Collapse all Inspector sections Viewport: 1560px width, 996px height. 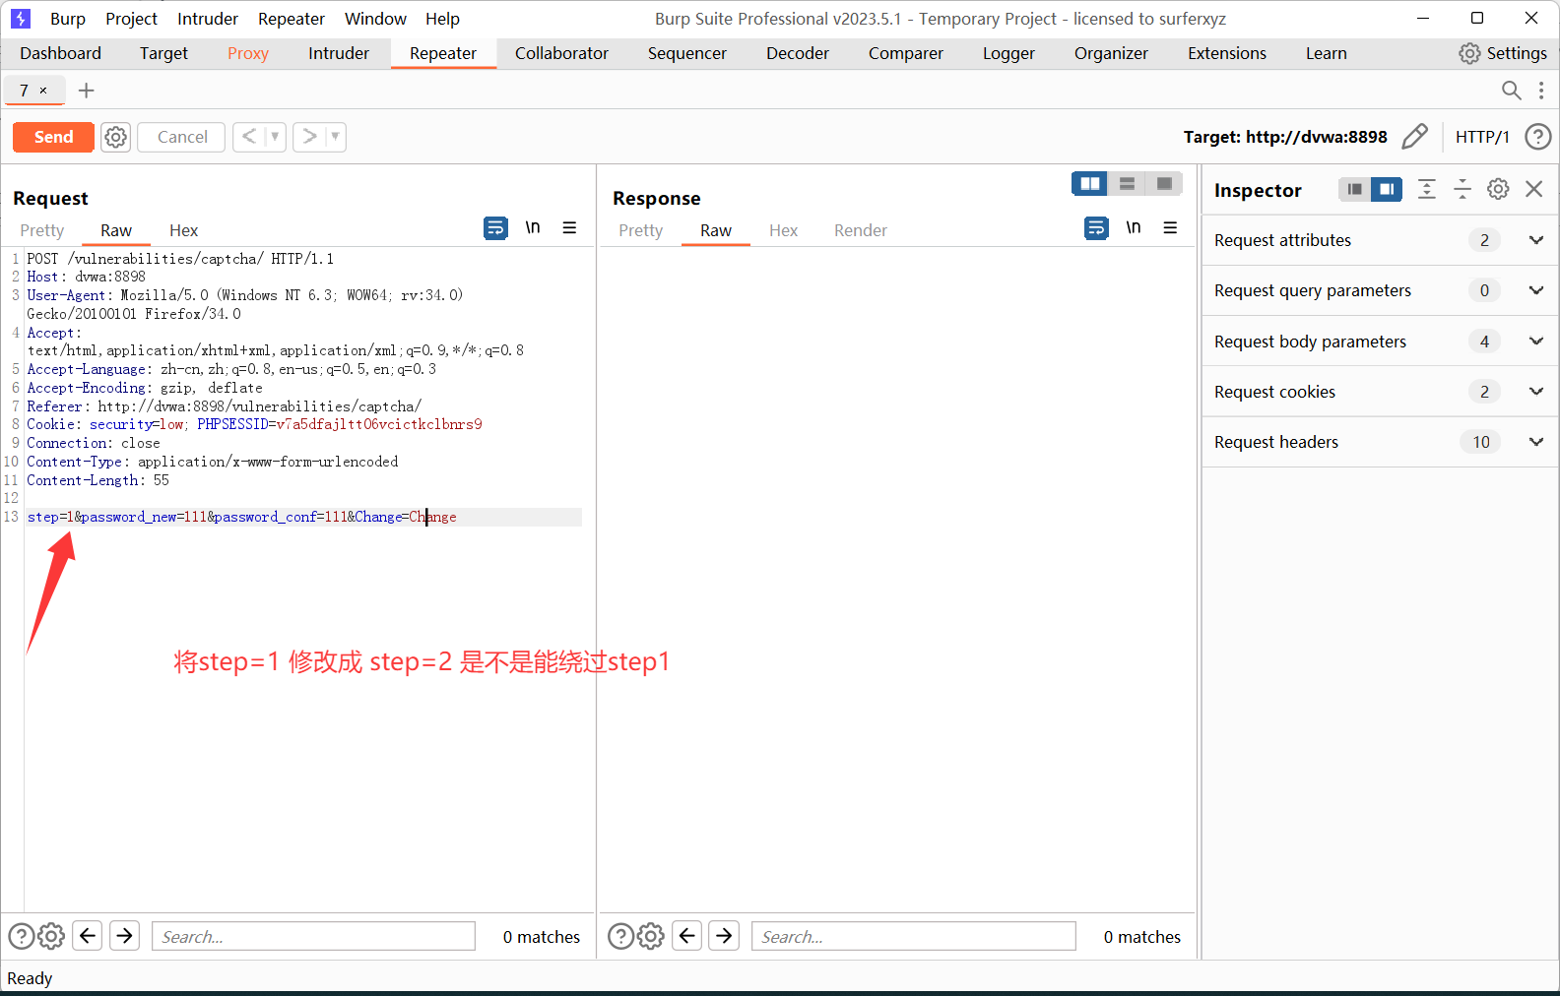[1462, 189]
